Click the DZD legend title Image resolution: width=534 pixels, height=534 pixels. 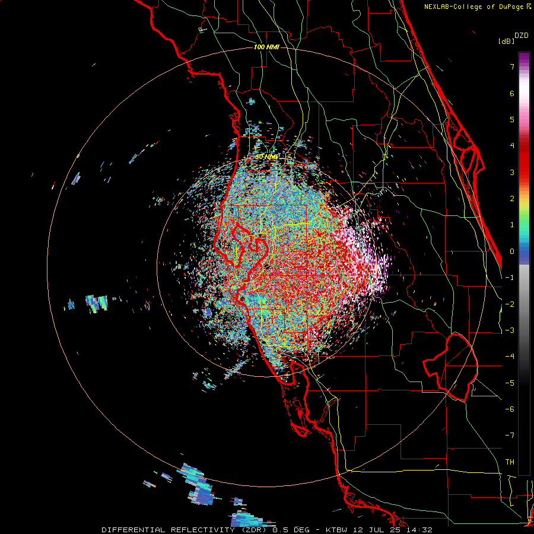click(522, 36)
